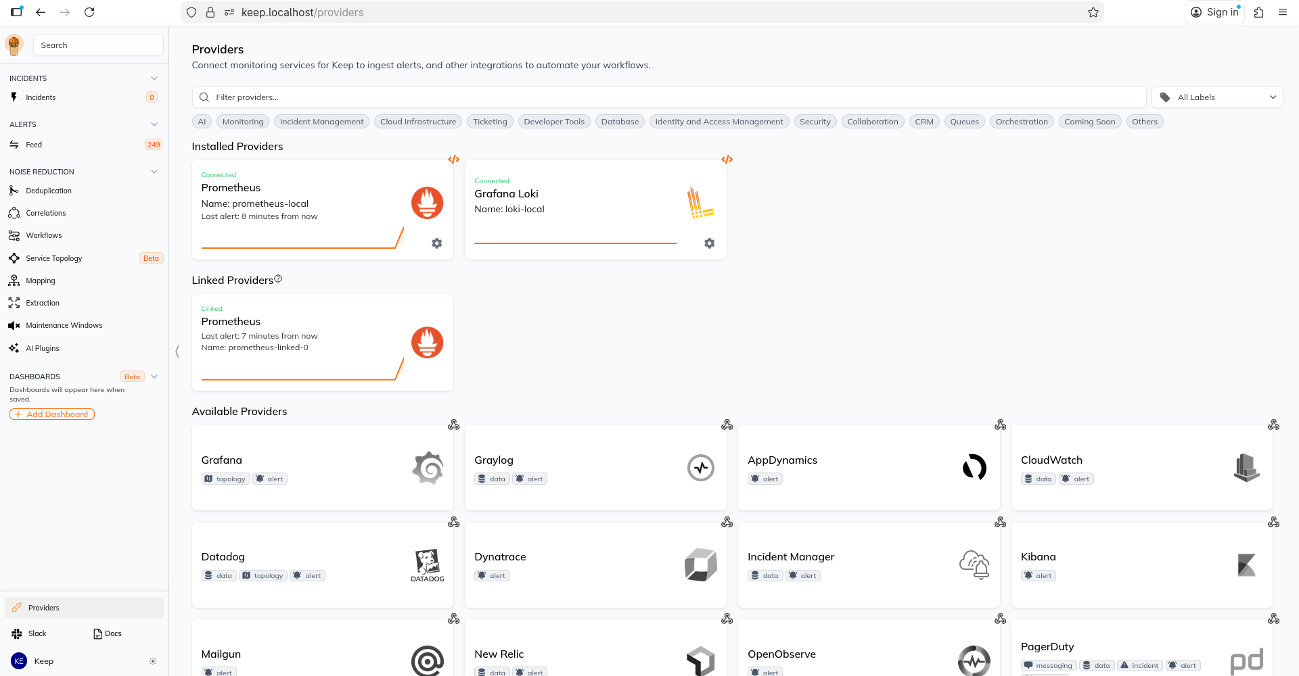Screen dimensions: 1299x676
Task: Filter providers by Coming Soon category
Action: click(x=1090, y=122)
